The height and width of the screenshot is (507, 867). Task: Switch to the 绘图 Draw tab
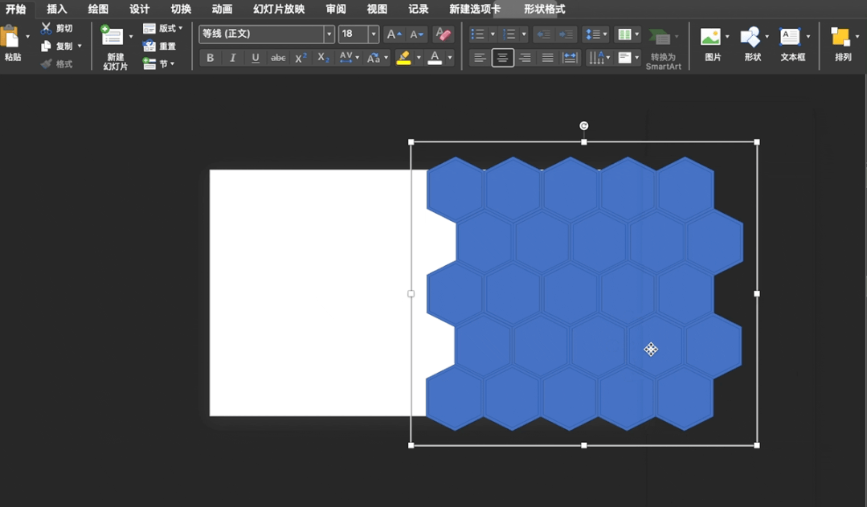tap(98, 9)
